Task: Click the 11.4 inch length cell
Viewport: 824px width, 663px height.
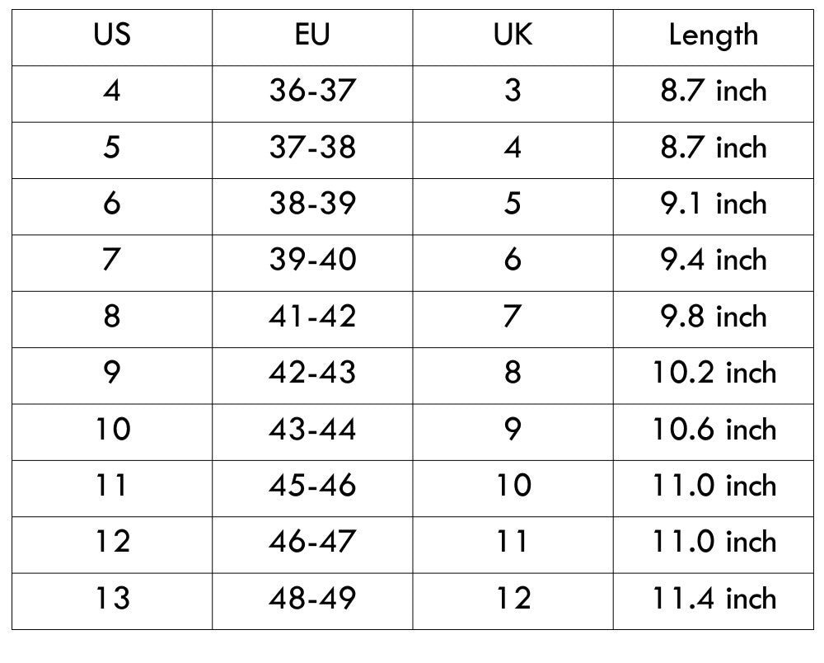Action: pos(713,601)
